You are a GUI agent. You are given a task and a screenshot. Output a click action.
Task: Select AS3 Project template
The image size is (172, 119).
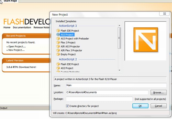(x=67, y=35)
